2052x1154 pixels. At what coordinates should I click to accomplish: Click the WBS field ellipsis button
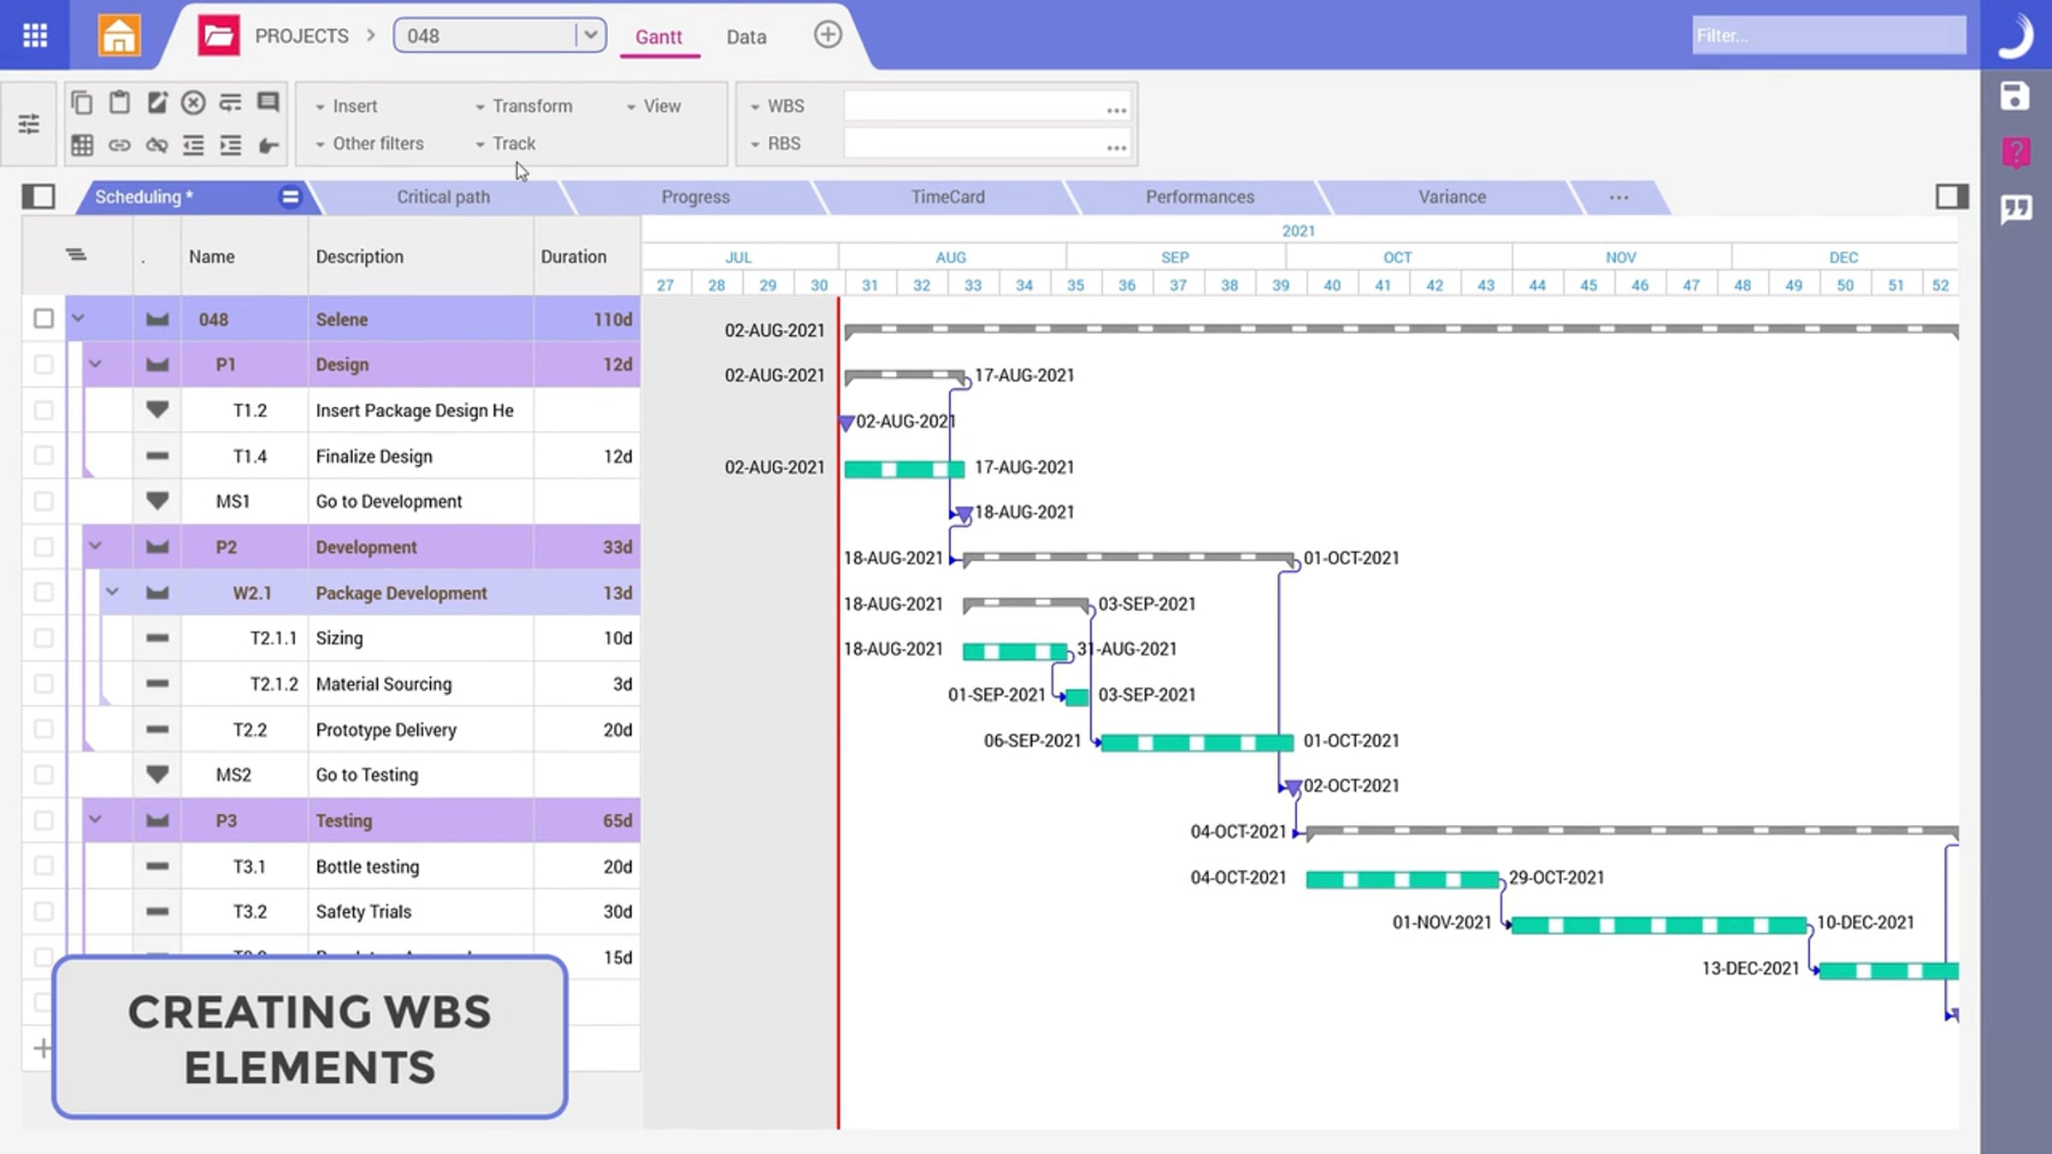(x=1116, y=109)
